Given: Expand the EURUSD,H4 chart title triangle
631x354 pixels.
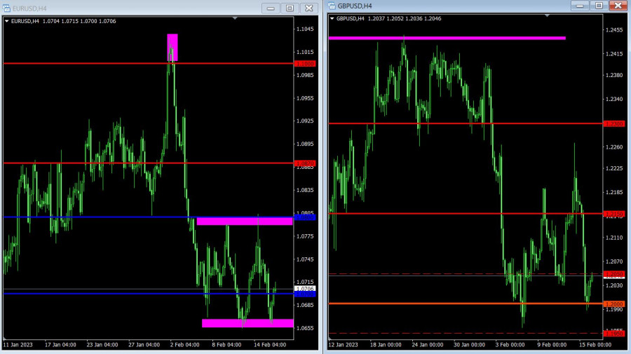Looking at the screenshot, I should [x=7, y=21].
